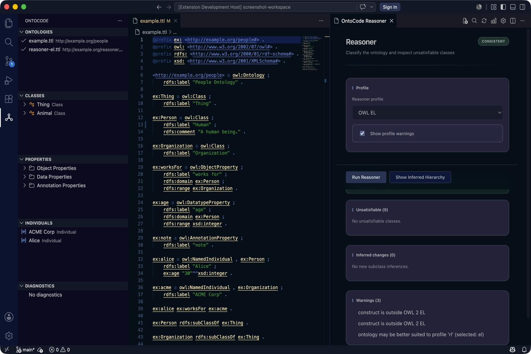Toggle secondary side bar visibility

(x=523, y=7)
